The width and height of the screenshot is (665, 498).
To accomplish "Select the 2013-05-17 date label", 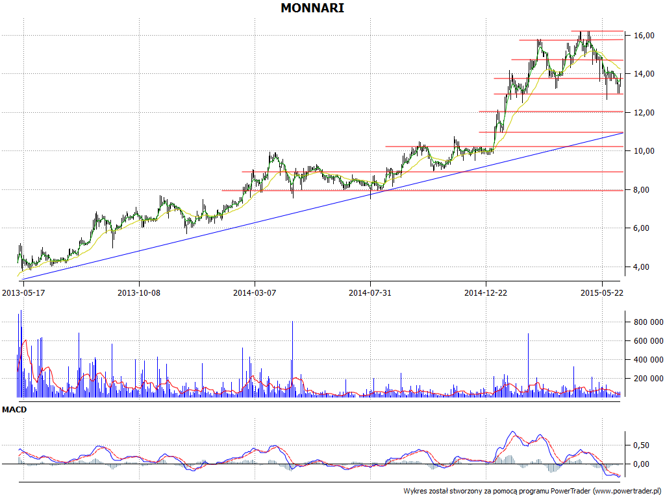I will [x=23, y=292].
